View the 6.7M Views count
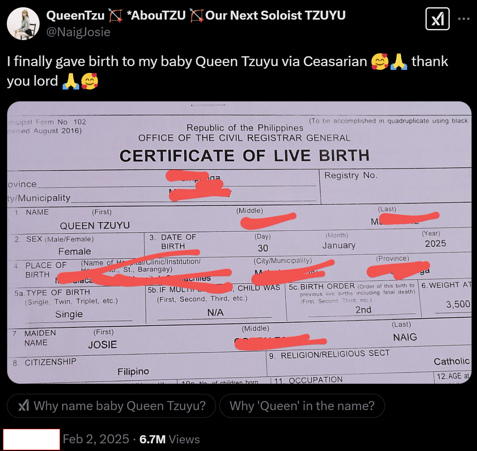477x451 pixels. (170, 439)
